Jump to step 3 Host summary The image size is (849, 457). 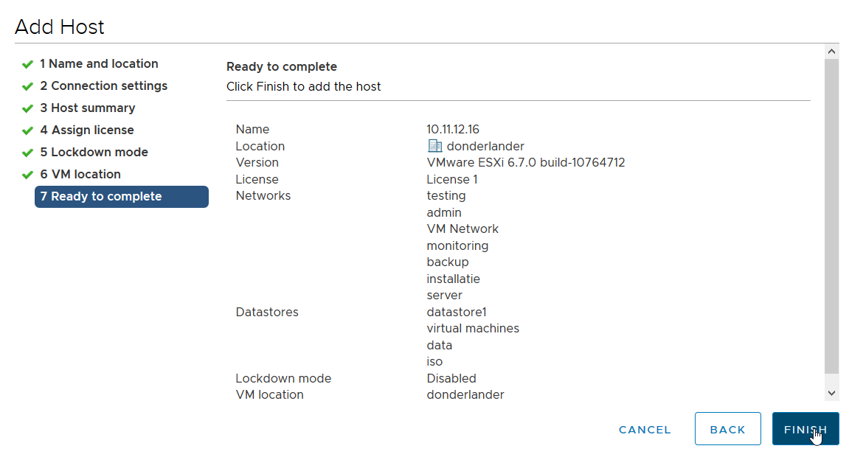(87, 108)
